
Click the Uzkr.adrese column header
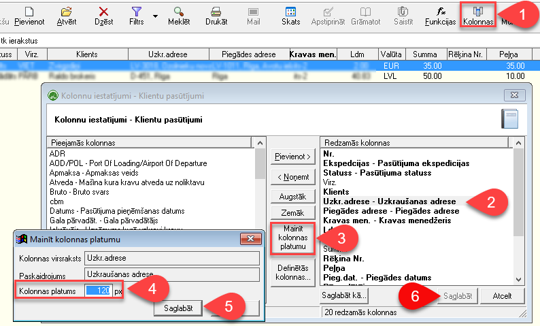pyautogui.click(x=168, y=54)
